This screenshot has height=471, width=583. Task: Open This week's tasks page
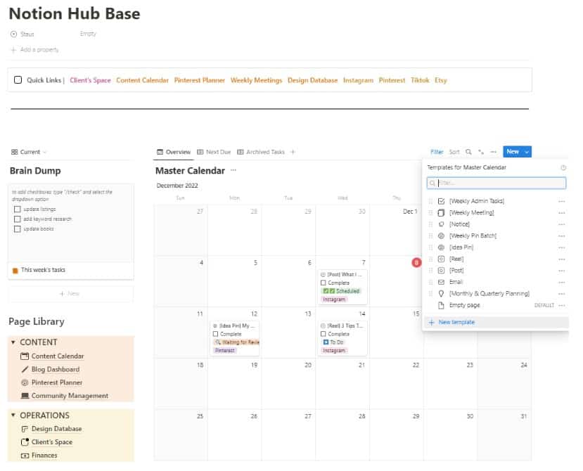click(x=43, y=270)
